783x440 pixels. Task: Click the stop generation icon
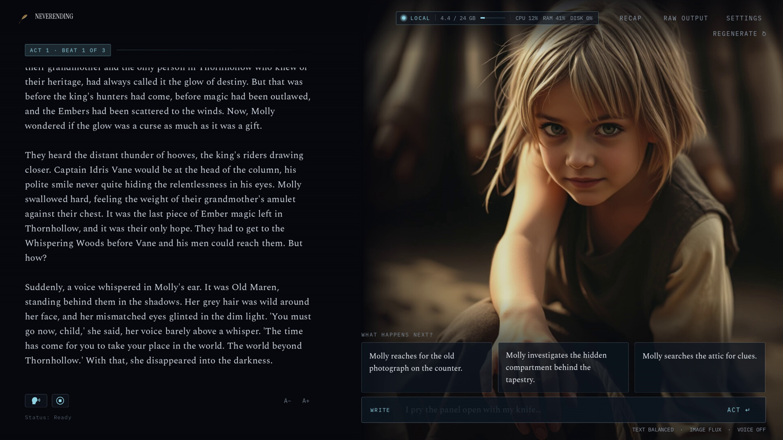60,401
